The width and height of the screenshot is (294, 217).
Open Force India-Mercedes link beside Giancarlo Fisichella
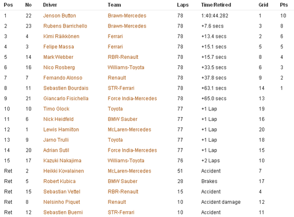point(132,98)
